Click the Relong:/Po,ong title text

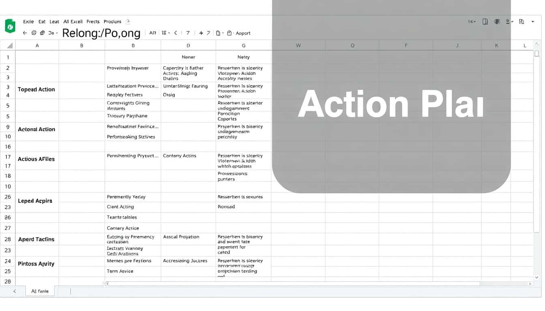coord(101,33)
